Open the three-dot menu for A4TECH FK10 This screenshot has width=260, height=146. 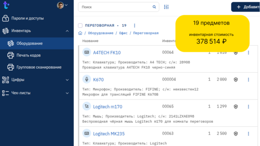(248, 53)
